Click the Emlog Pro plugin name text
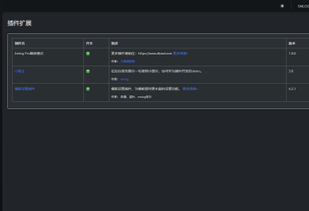Image resolution: width=309 pixels, height=211 pixels. pyautogui.click(x=29, y=53)
